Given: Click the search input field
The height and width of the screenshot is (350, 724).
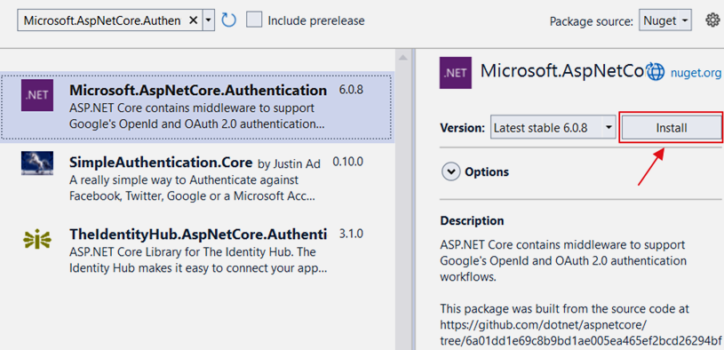Looking at the screenshot, I should [103, 20].
